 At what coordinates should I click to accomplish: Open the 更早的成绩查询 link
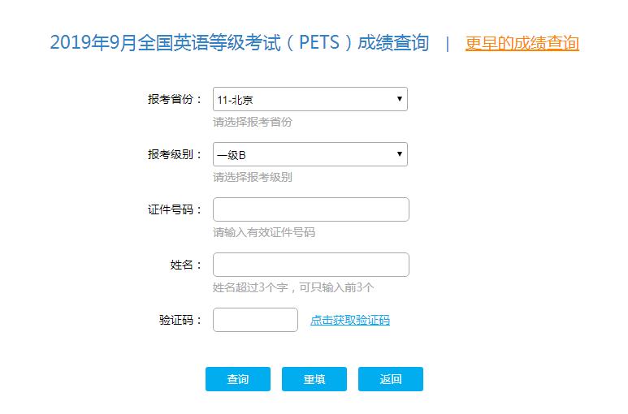click(522, 44)
